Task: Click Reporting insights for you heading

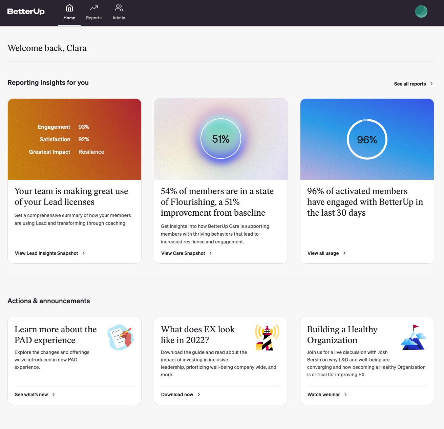Action: (48, 82)
